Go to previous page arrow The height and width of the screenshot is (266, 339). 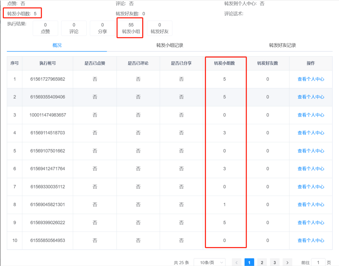tap(237, 263)
